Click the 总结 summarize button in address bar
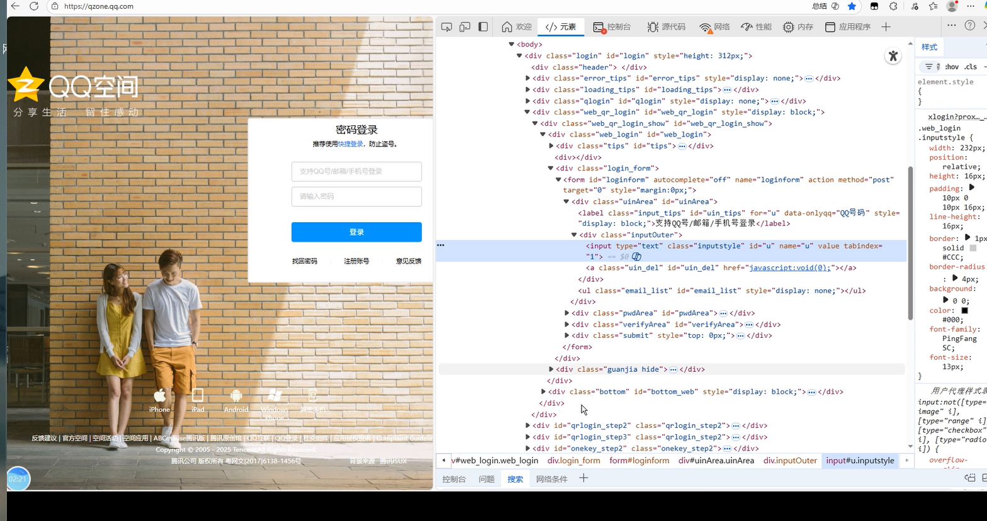The width and height of the screenshot is (987, 521). [x=826, y=6]
